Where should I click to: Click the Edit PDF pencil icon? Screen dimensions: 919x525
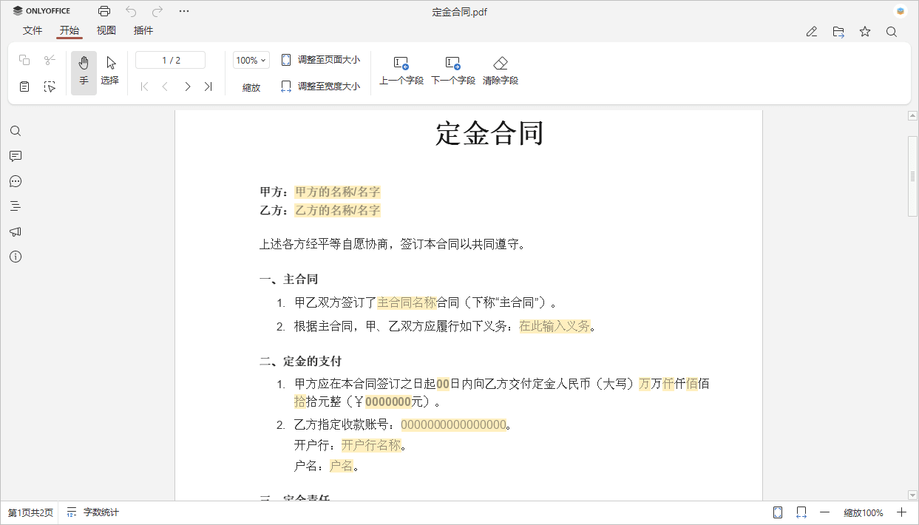coord(811,31)
